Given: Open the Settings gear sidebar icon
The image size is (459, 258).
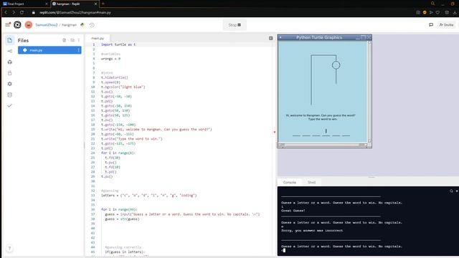Looking at the screenshot, I should click(9, 84).
